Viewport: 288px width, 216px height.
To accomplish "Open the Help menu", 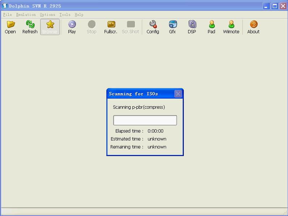I will click(79, 15).
